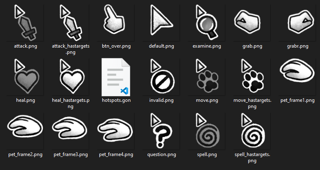Click the file name "grabr.png"
The width and height of the screenshot is (320, 170).
[297, 46]
